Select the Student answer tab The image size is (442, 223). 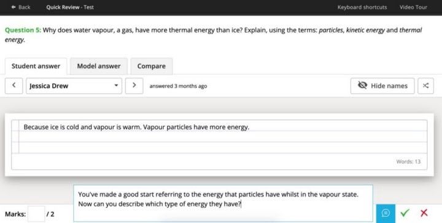tap(36, 66)
